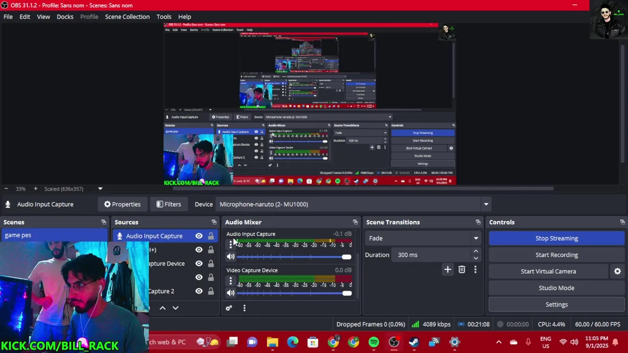Click the OBS Studio taskbar icon

click(x=393, y=342)
